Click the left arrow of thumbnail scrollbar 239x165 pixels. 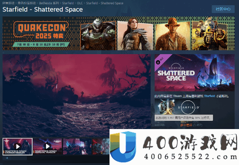[7, 158]
